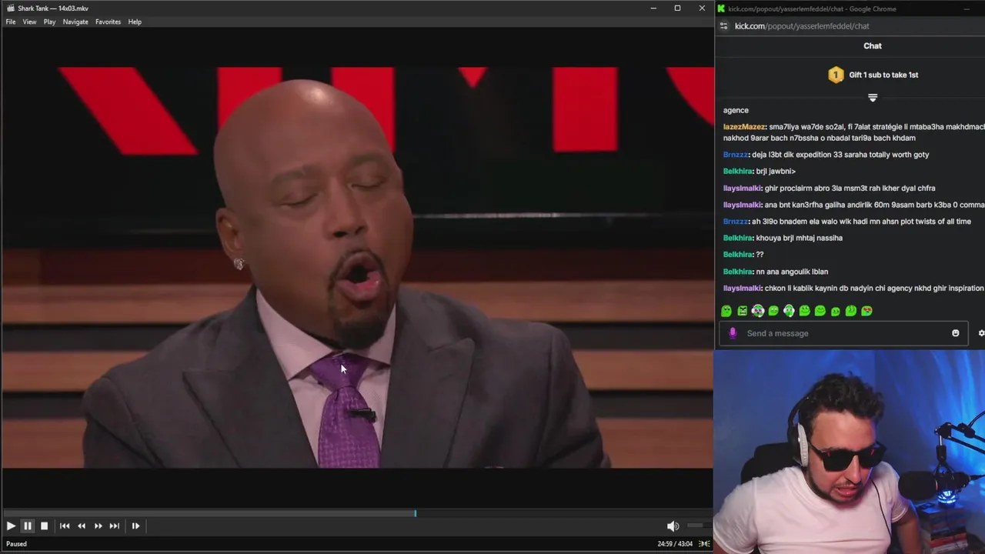Click the gold number 1 badge icon

(836, 75)
